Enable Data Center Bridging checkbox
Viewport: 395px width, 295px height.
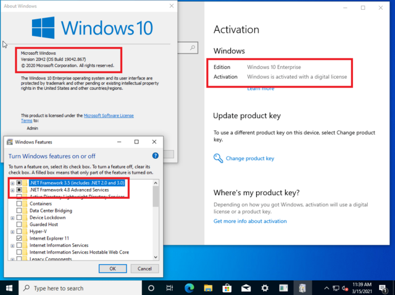point(19,211)
